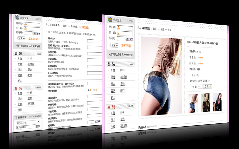Select the 男 gender radio button

pos(88,90)
